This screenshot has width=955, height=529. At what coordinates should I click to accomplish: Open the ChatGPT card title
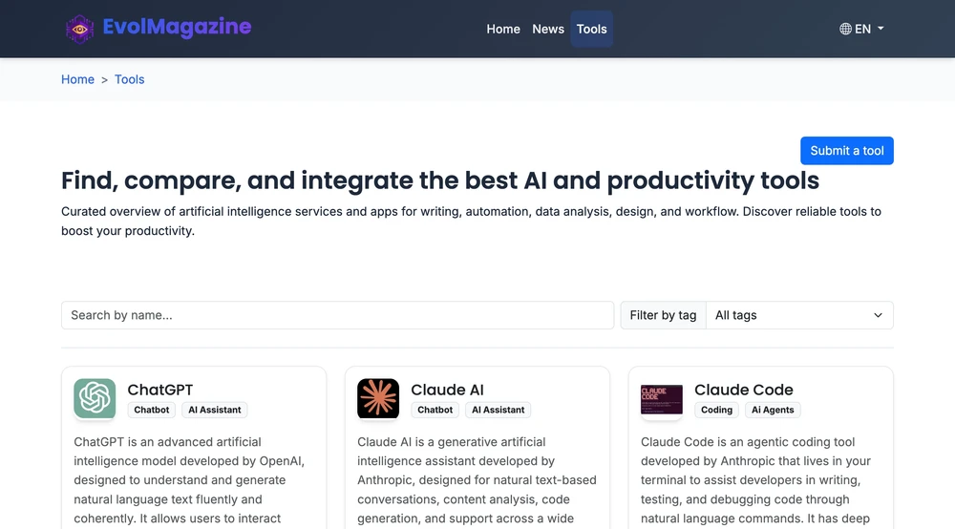(160, 390)
